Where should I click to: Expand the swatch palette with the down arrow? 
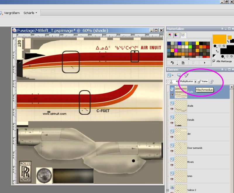189,59
